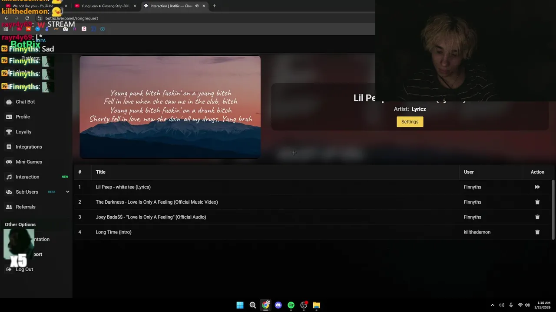Click The Darkness song title
The height and width of the screenshot is (312, 556).
(x=157, y=202)
